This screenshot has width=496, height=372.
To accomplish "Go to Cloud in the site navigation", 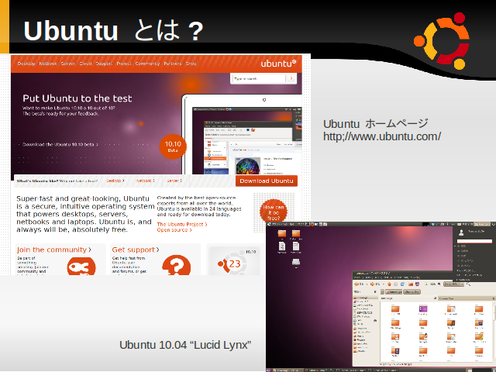I will 85,64.
